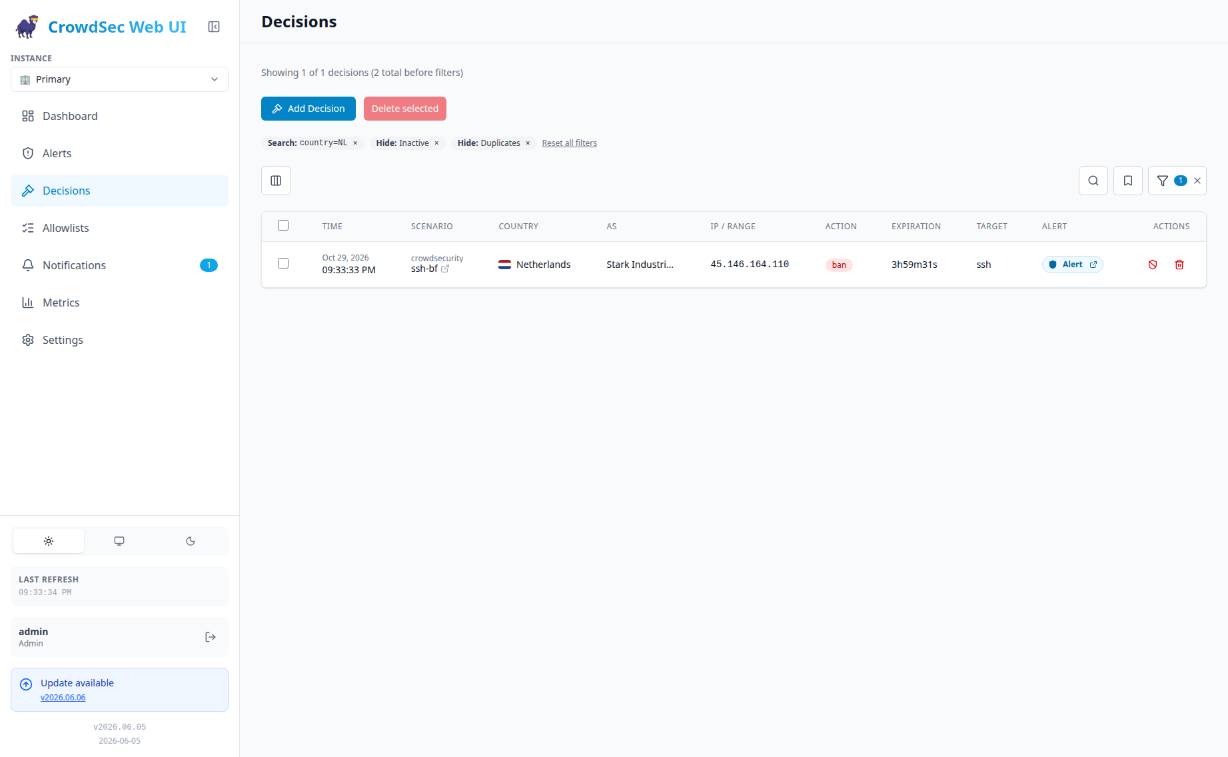
Task: Click Stark Industri... AS cell
Action: click(x=640, y=265)
